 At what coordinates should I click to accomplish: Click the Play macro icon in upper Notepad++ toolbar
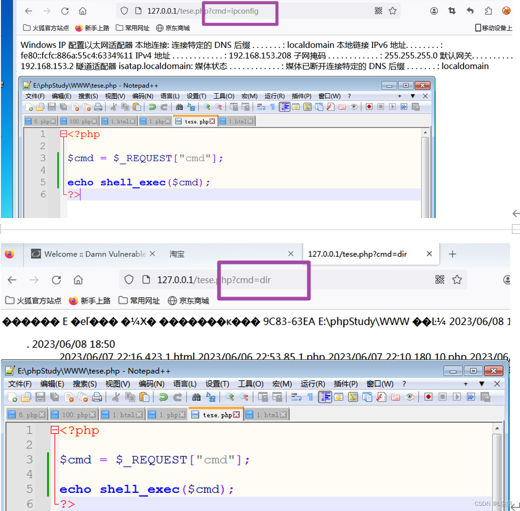pyautogui.click(x=392, y=107)
